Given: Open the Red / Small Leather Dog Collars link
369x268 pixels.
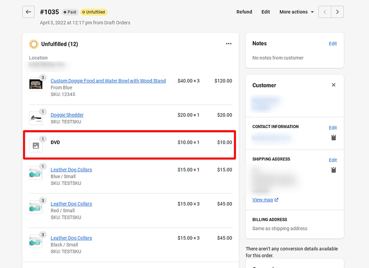Looking at the screenshot, I should coord(71,204).
